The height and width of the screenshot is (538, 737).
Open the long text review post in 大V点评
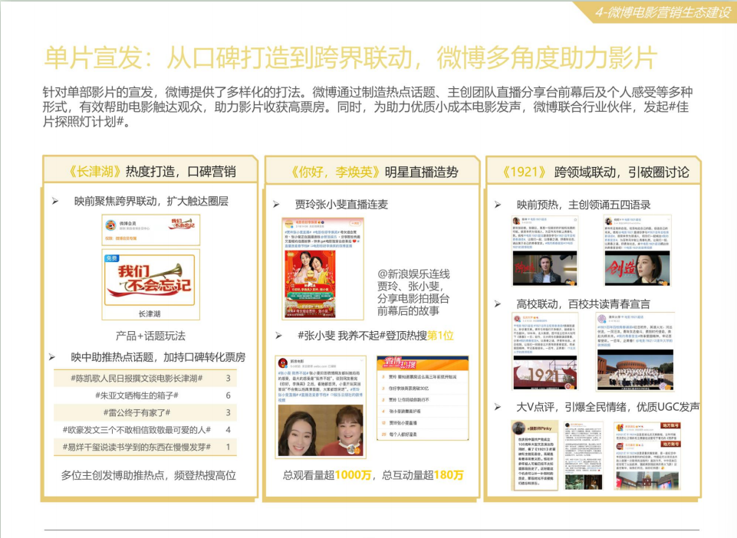[x=584, y=456]
